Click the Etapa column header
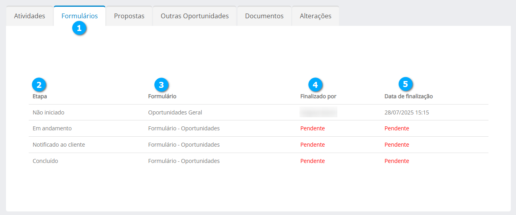 (x=40, y=96)
